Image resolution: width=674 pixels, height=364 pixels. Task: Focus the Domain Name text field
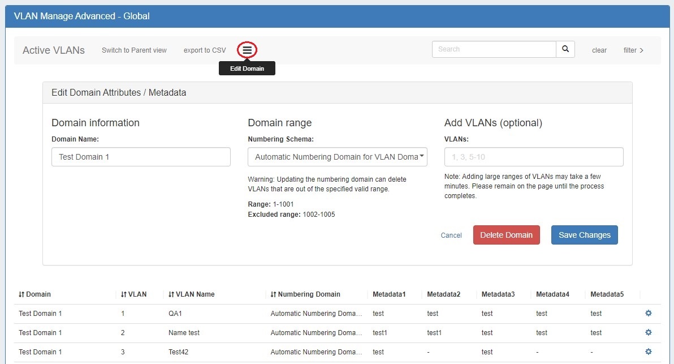pyautogui.click(x=141, y=157)
